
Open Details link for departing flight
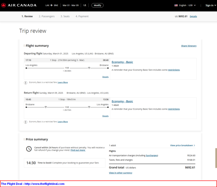tap(105, 77)
